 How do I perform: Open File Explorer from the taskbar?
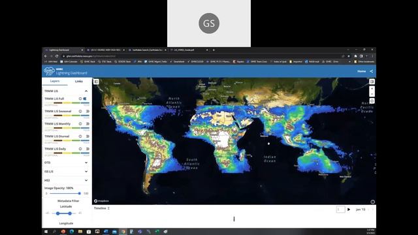80,232
